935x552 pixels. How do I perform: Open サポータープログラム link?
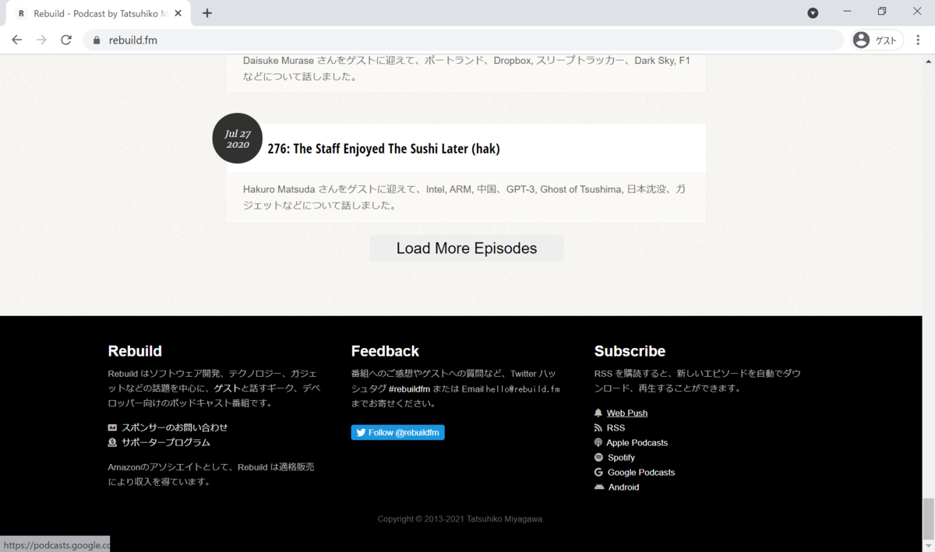click(x=166, y=442)
